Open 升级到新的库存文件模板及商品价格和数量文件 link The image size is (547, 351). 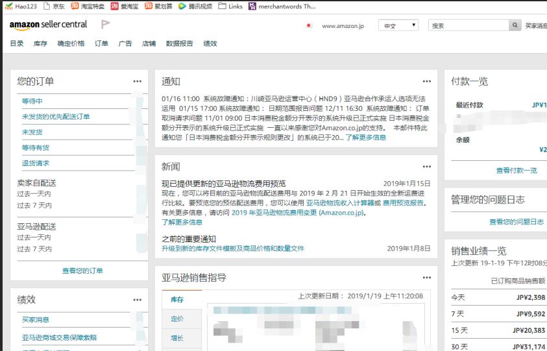pyautogui.click(x=233, y=248)
